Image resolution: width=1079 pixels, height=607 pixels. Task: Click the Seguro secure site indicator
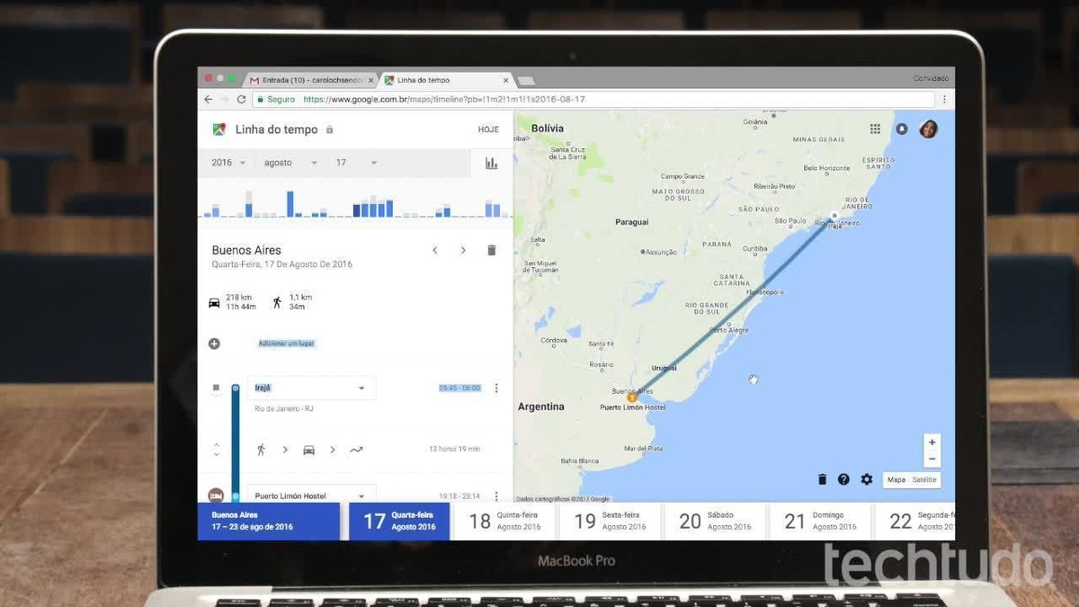click(275, 99)
